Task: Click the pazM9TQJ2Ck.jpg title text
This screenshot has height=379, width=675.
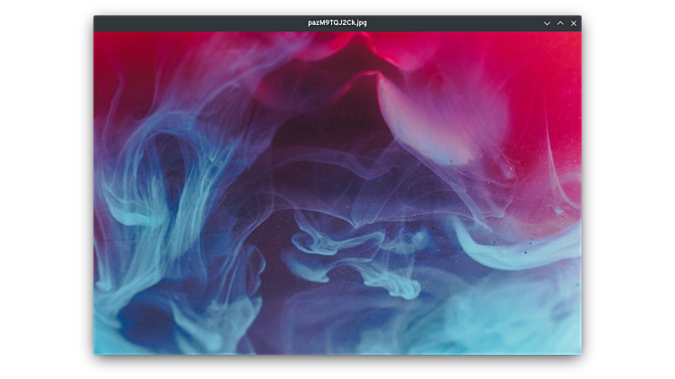Action: tap(337, 23)
